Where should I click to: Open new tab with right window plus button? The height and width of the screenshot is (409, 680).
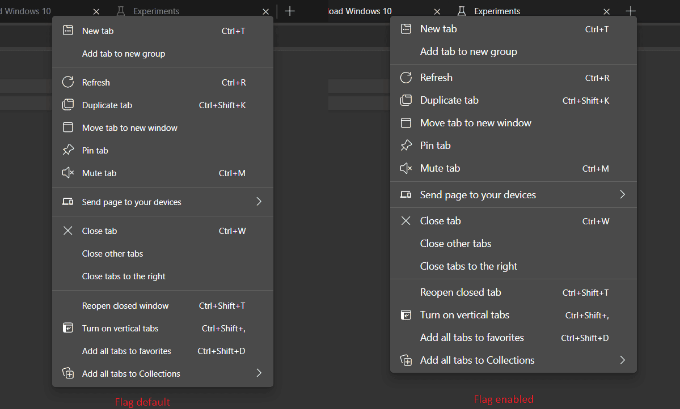pyautogui.click(x=631, y=11)
